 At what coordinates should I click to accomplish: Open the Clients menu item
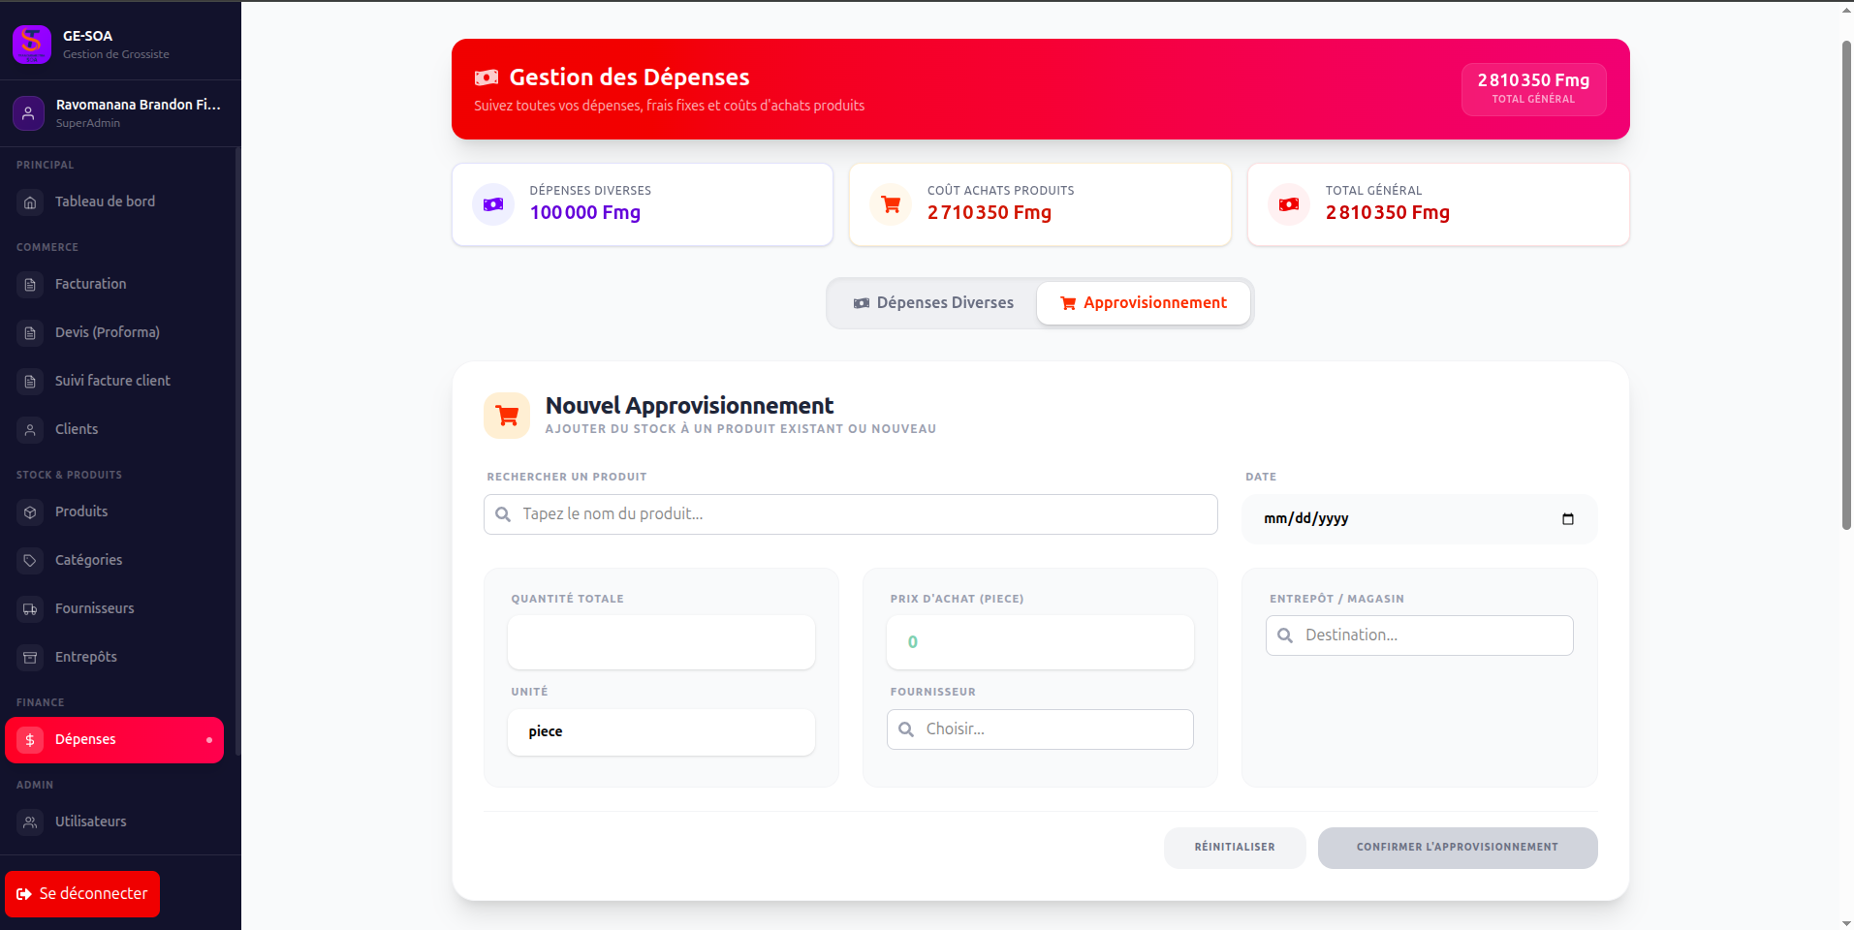pyautogui.click(x=114, y=430)
